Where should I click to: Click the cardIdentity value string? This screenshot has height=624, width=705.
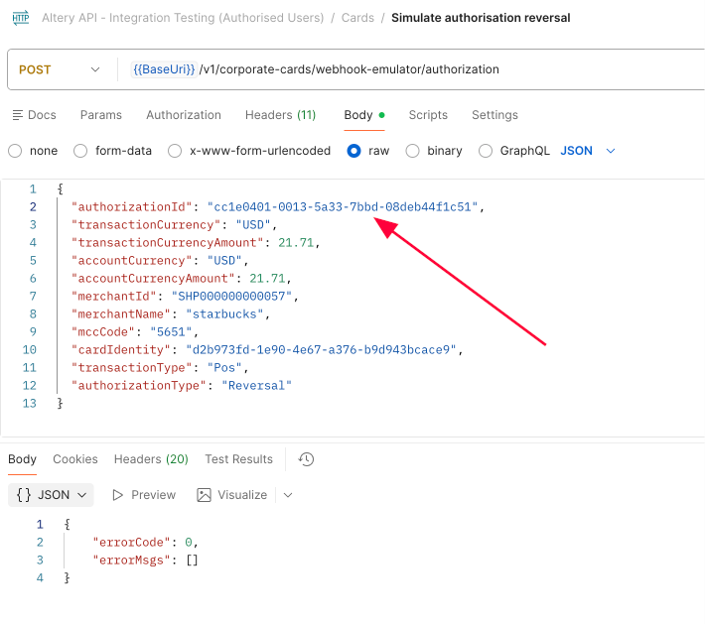coord(321,350)
